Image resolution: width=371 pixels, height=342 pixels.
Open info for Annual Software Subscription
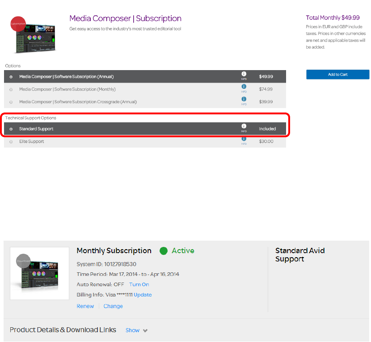point(244,75)
